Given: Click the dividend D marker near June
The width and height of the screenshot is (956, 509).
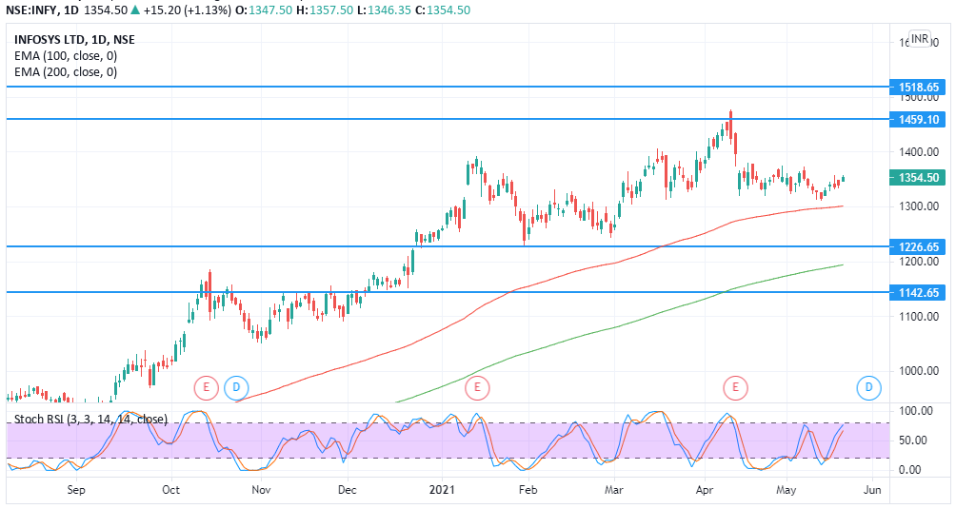Looking at the screenshot, I should [x=868, y=387].
